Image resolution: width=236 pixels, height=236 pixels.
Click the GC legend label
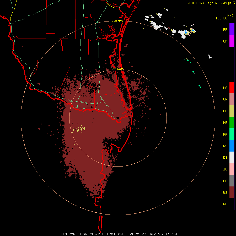[225, 181]
